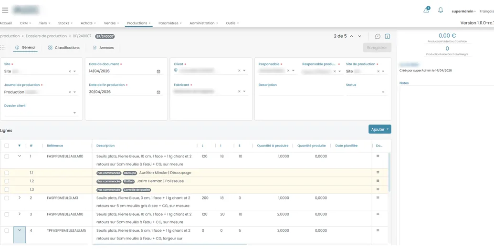Open row menu for sub-line 1.2
Viewport: 494px width, 249px height.
pyautogui.click(x=378, y=181)
